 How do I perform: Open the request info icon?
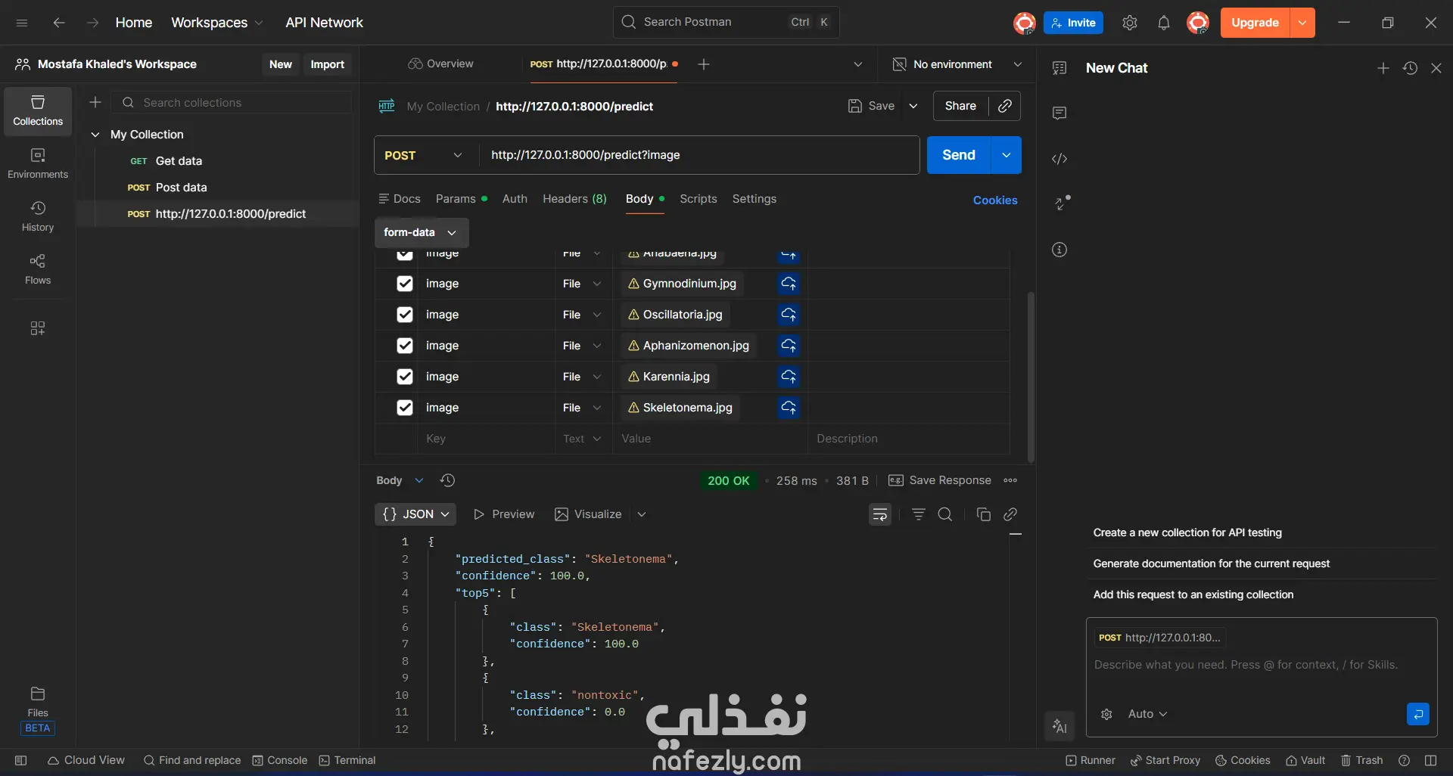pos(1059,250)
